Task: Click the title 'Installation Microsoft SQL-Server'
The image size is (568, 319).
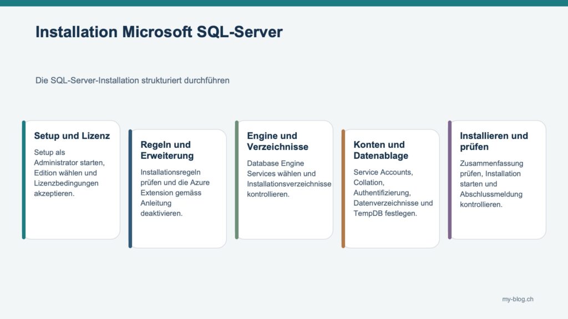Action: pos(159,32)
